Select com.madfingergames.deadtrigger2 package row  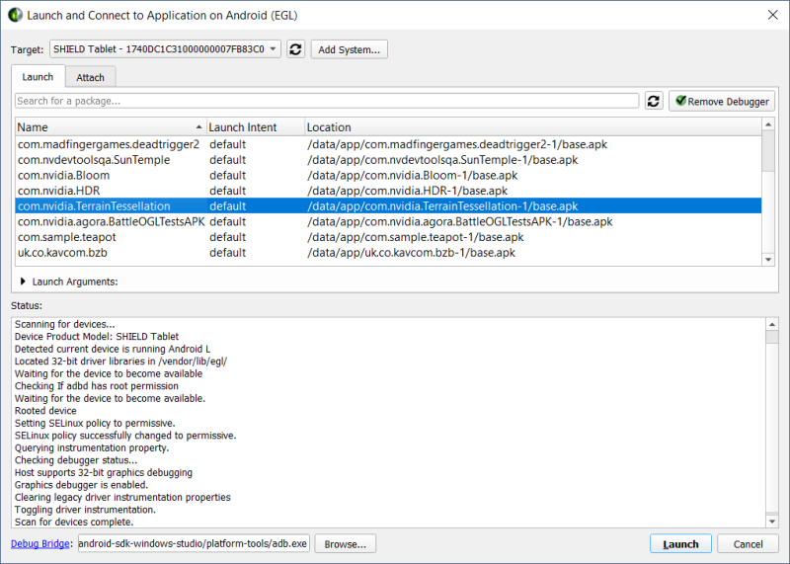tap(109, 144)
